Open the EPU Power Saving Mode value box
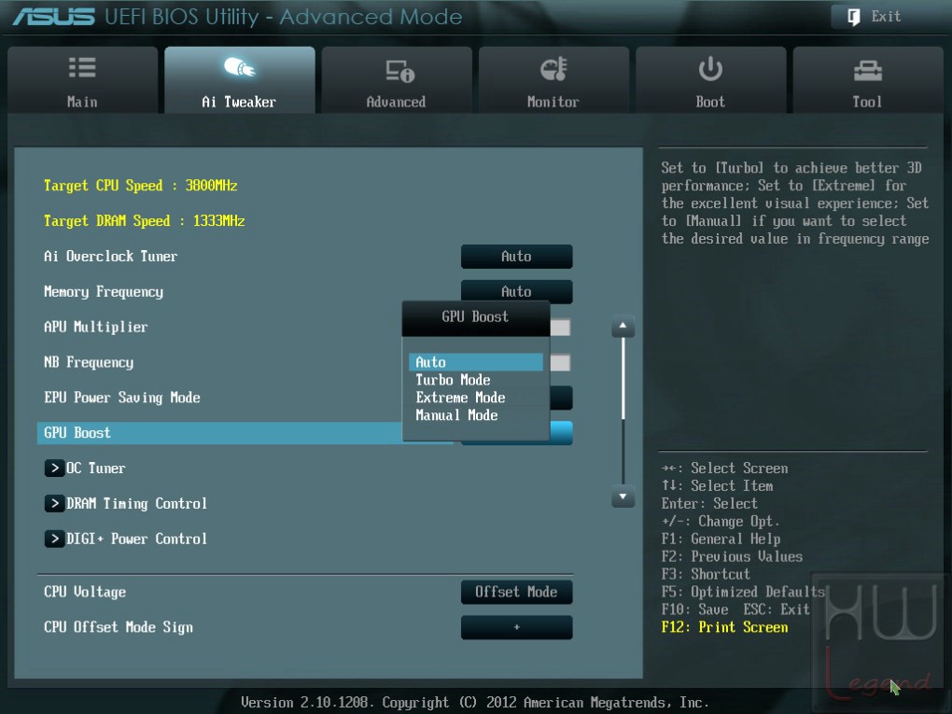The image size is (952, 714). tap(561, 398)
